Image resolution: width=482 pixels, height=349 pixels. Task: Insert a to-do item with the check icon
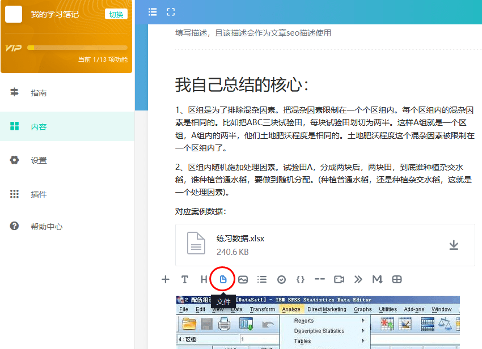click(x=281, y=279)
